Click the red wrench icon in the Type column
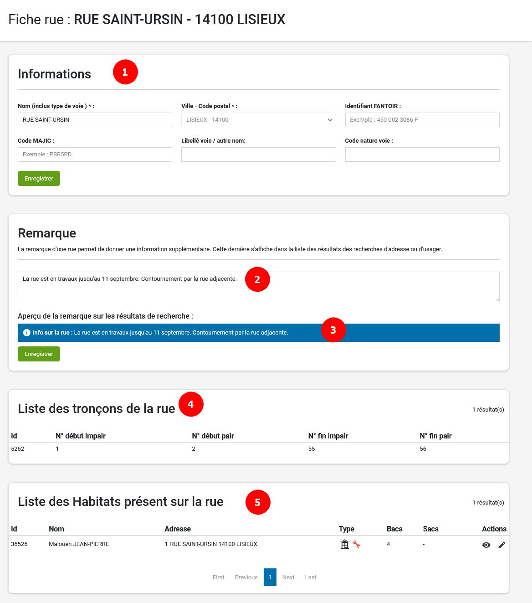The image size is (532, 603). pyautogui.click(x=357, y=544)
